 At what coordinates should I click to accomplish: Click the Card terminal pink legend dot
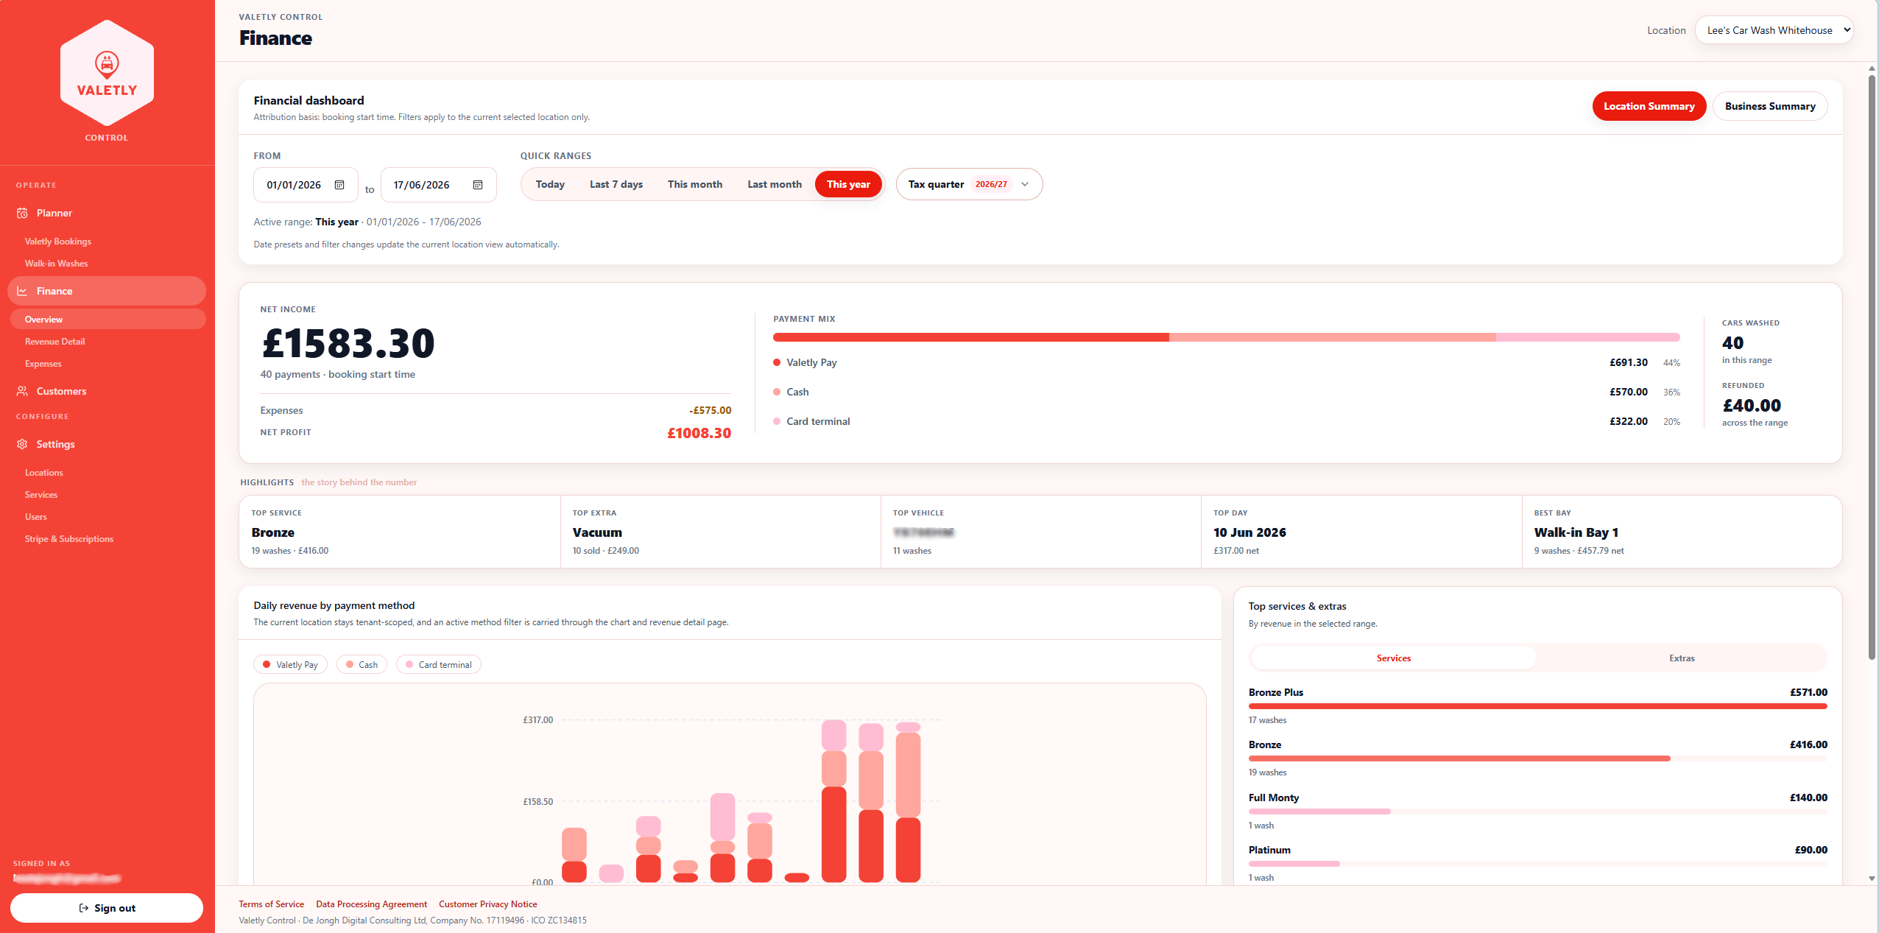[x=777, y=421]
